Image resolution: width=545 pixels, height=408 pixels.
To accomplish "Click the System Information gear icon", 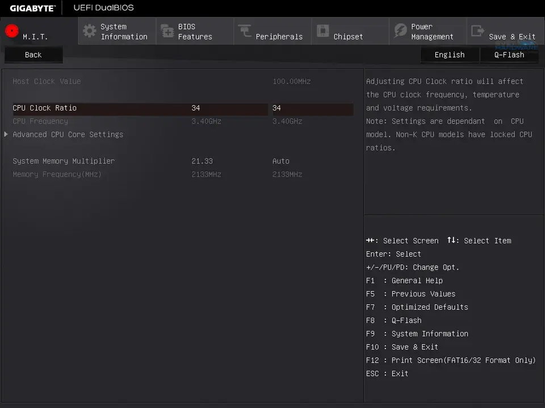I will click(x=89, y=31).
